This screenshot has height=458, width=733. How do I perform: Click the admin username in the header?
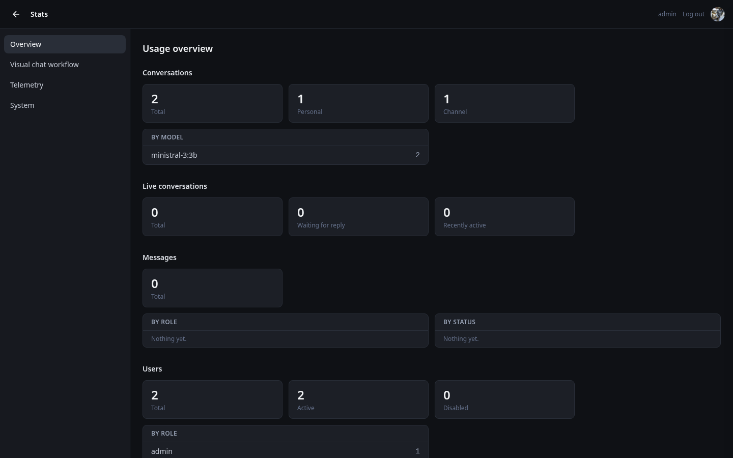(667, 14)
